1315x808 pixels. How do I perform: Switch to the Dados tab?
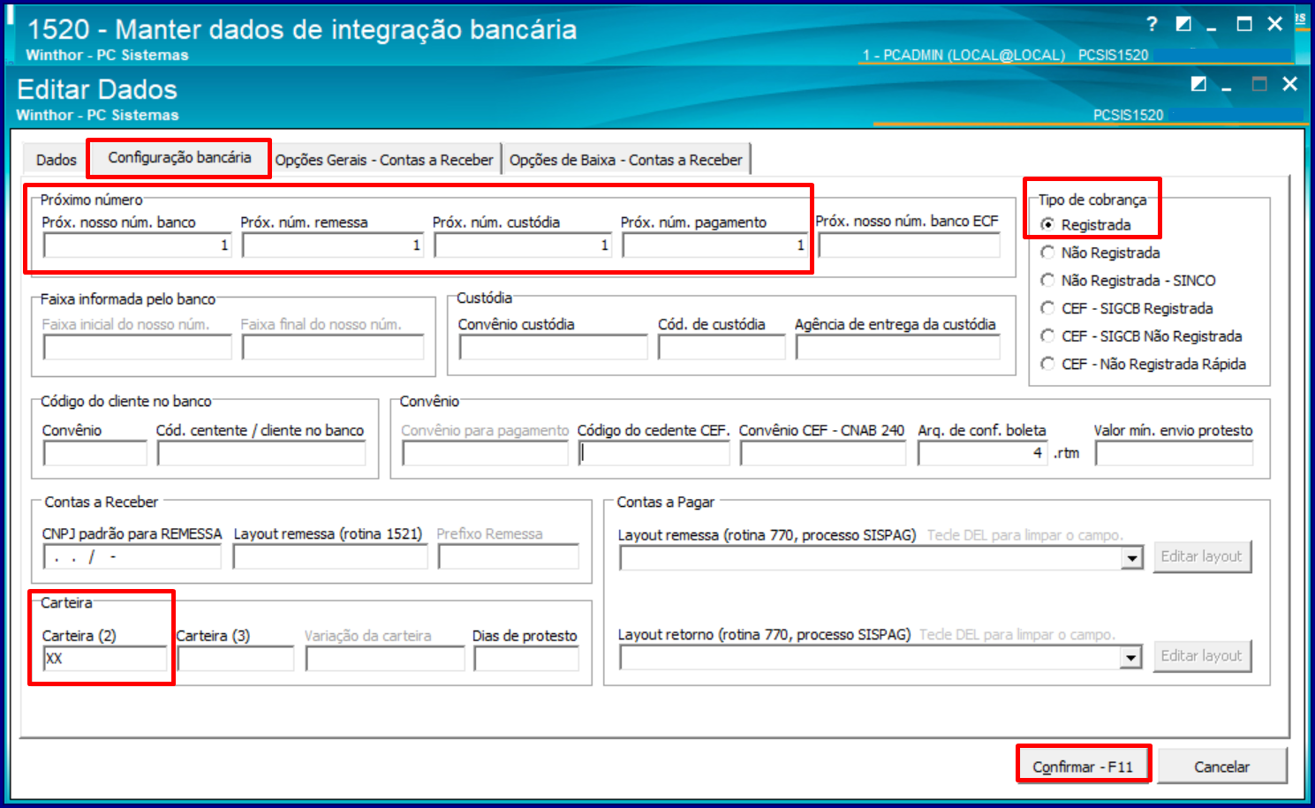[57, 160]
